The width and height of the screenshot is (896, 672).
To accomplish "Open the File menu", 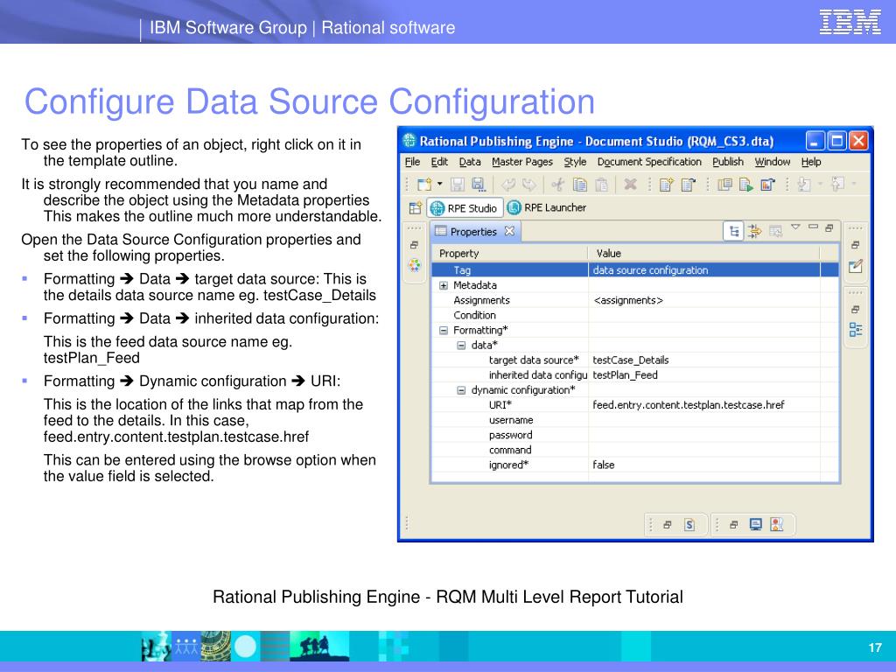I will (x=412, y=162).
